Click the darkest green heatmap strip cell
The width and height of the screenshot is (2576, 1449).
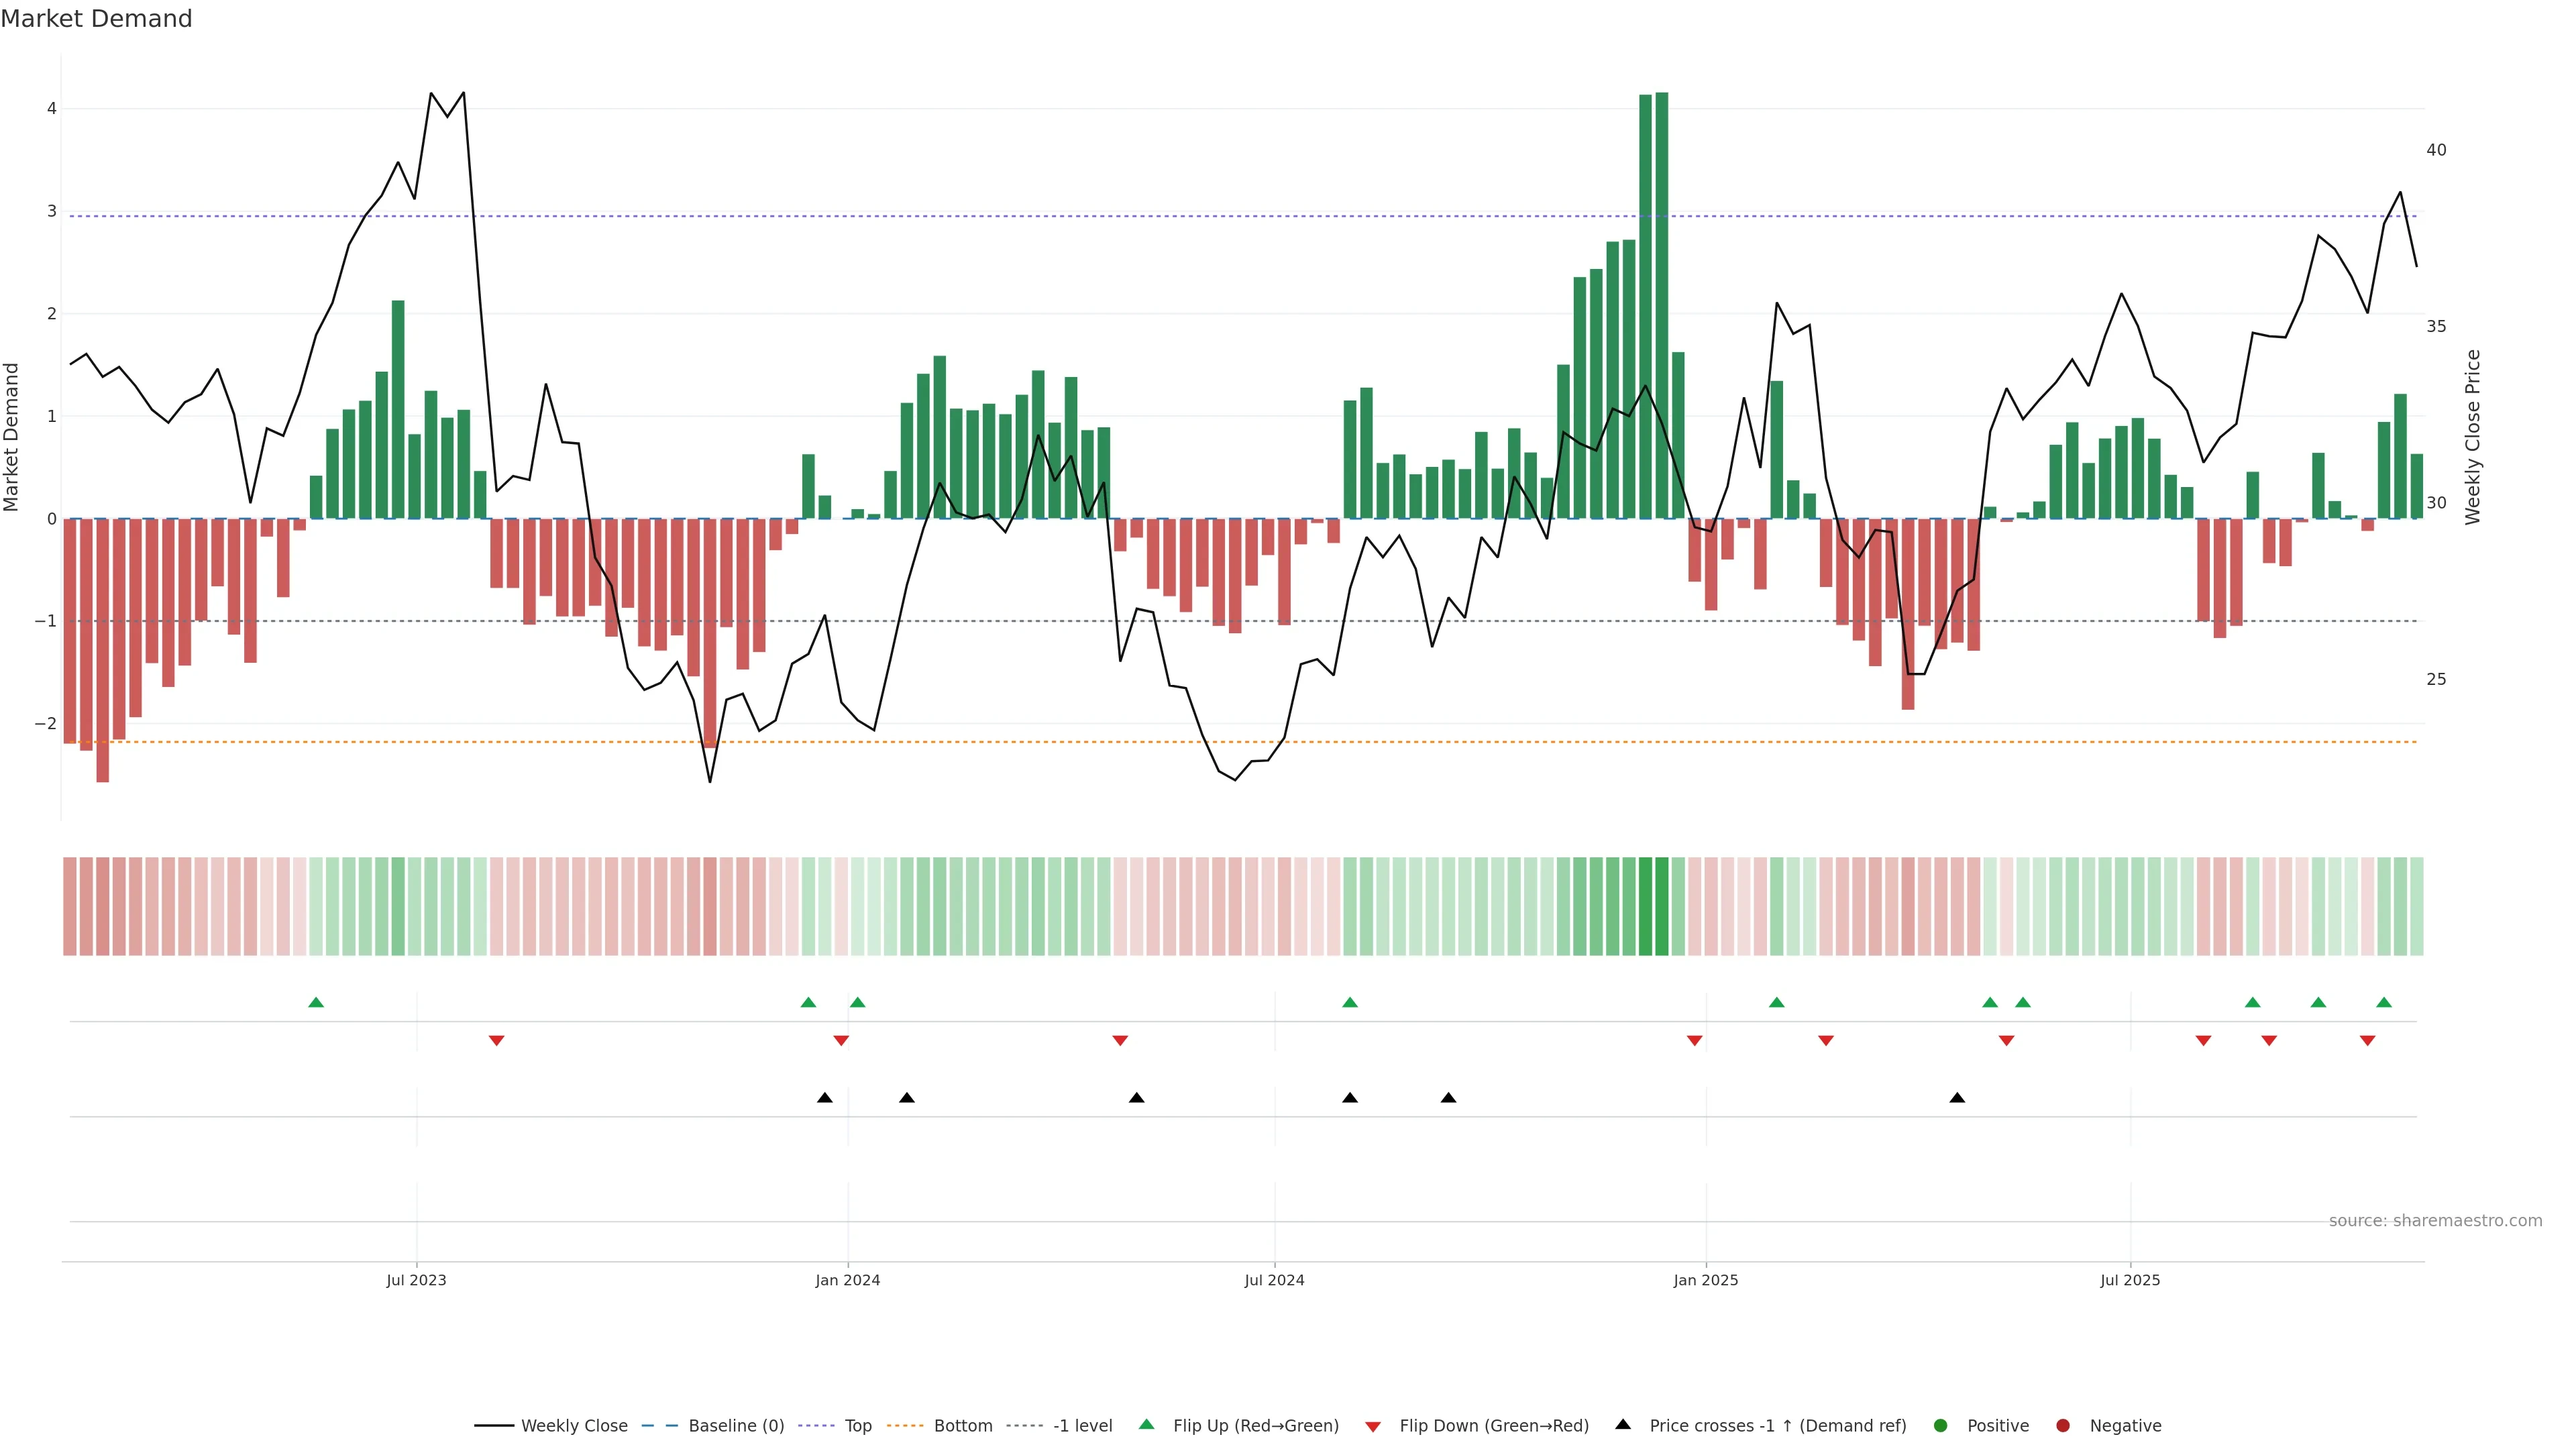pyautogui.click(x=1661, y=906)
